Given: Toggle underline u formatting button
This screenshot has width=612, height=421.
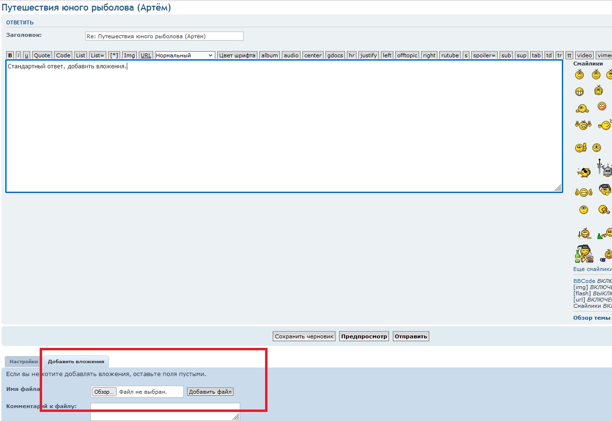Looking at the screenshot, I should coord(26,55).
